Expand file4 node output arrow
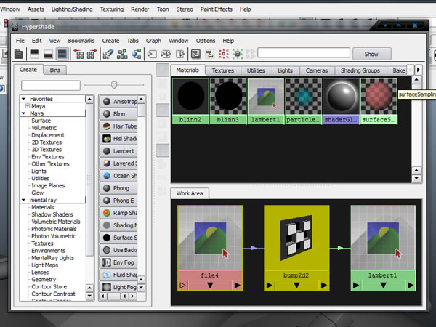The width and height of the screenshot is (436, 327). [x=237, y=286]
